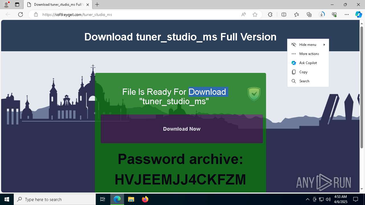The image size is (365, 205).
Task: Open Downloads icon
Action: tap(322, 15)
